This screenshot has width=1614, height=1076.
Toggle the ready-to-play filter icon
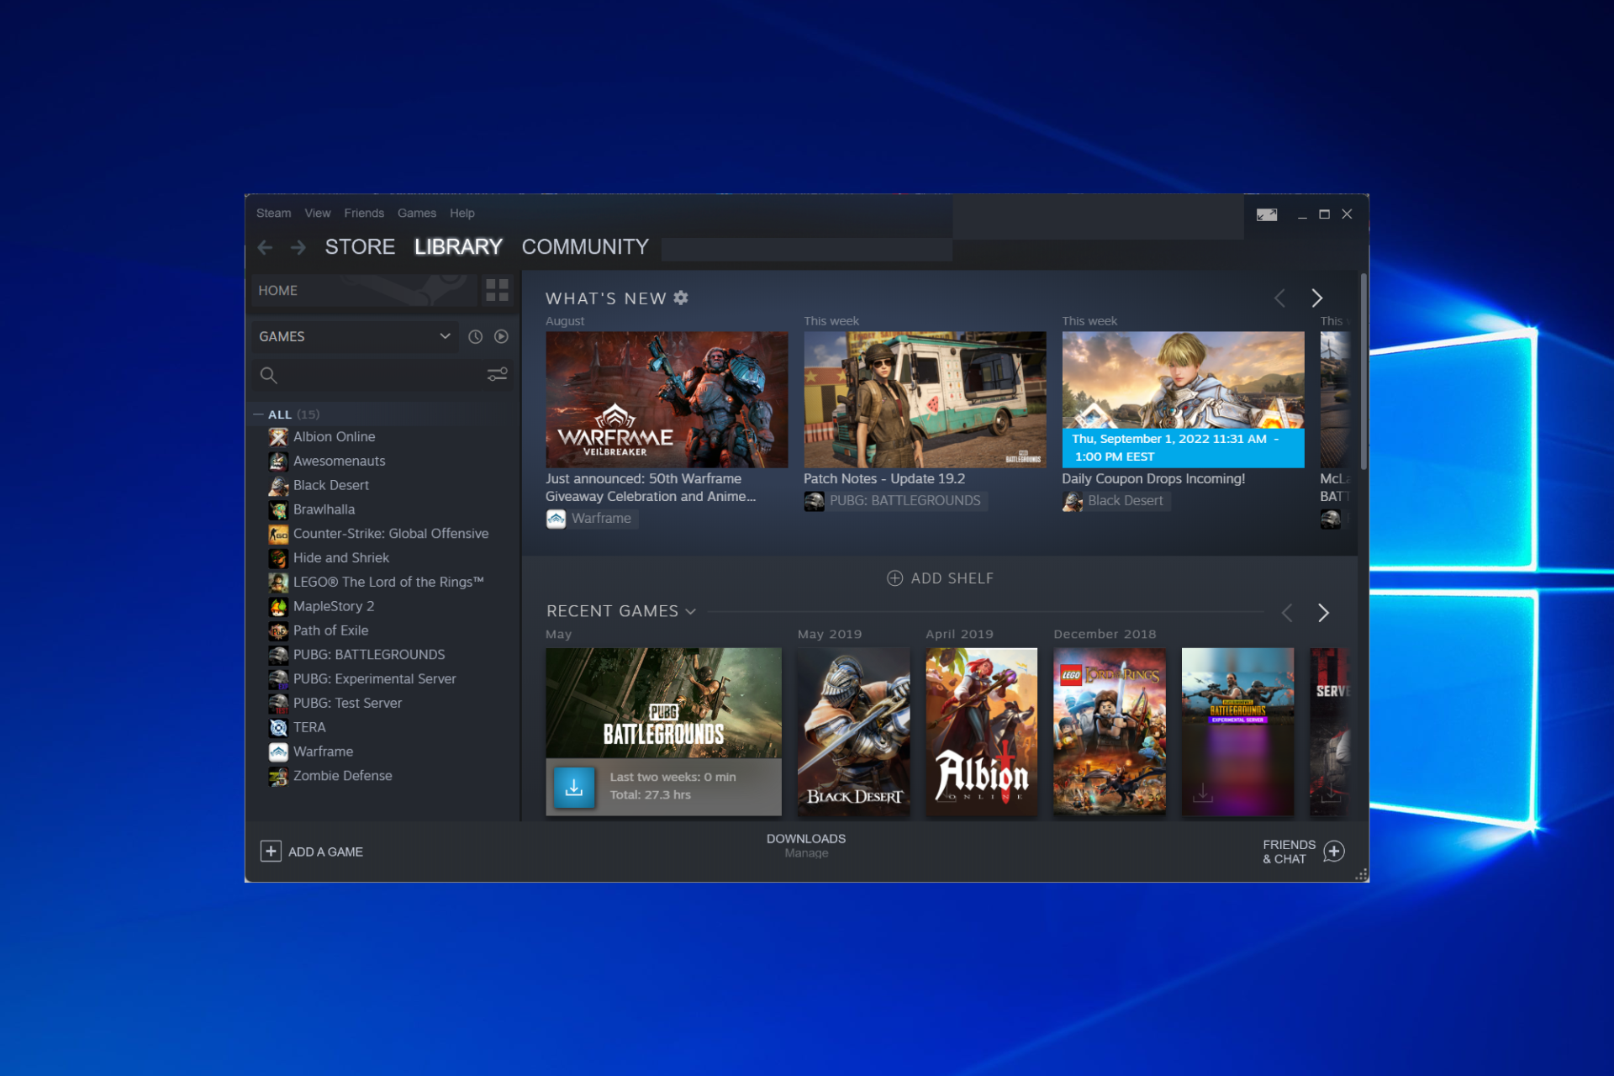501,336
